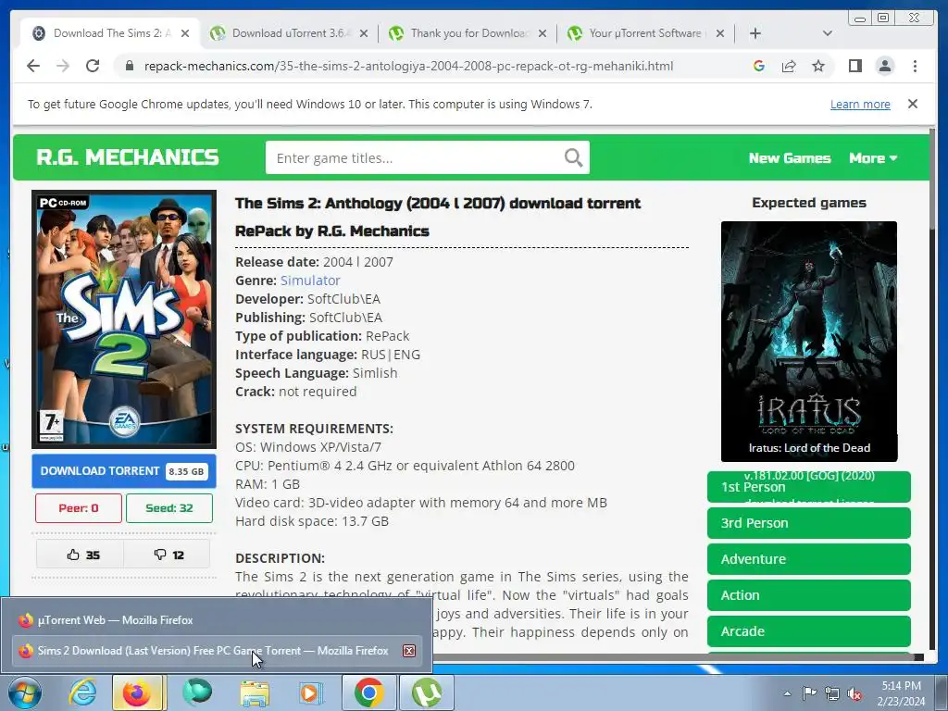Select the Adventure category

point(809,559)
